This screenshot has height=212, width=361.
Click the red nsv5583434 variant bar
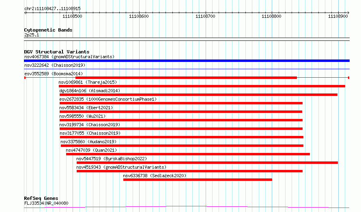[181, 112]
